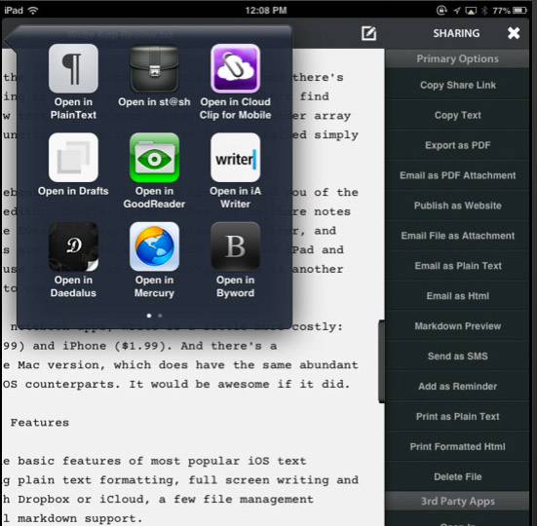The height and width of the screenshot is (526, 537).
Task: Tap text line 'markdown support.'
Action: tap(80, 518)
